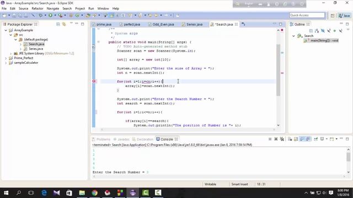Expand Series.java in Package Explorer
The width and height of the screenshot is (353, 198).
(x=20, y=49)
